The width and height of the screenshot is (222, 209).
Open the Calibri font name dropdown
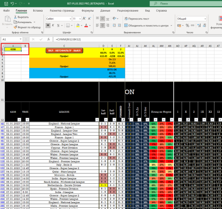[71, 19]
